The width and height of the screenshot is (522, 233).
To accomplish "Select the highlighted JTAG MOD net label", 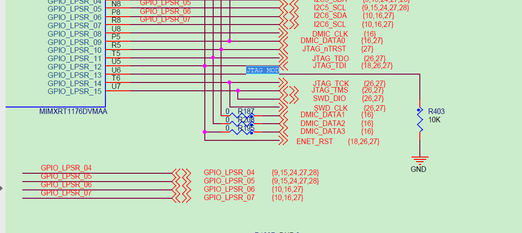I will click(263, 70).
